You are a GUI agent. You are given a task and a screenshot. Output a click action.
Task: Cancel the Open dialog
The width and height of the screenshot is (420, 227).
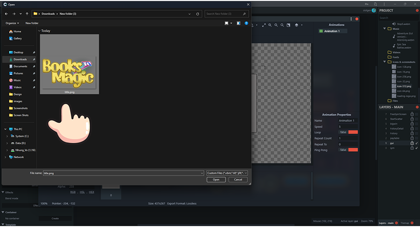238,180
